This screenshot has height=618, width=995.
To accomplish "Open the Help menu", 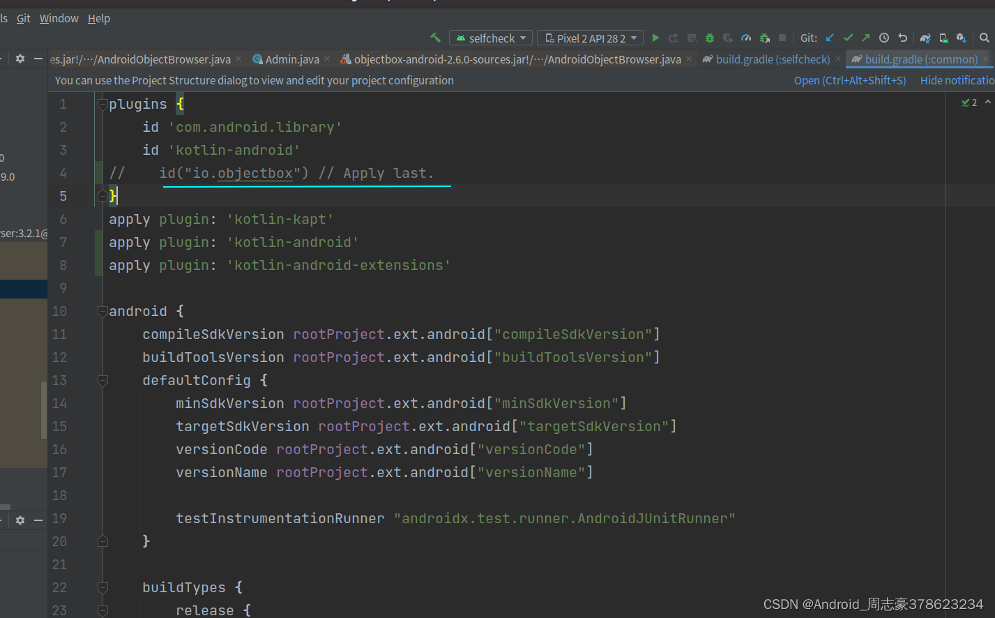I will tap(99, 18).
